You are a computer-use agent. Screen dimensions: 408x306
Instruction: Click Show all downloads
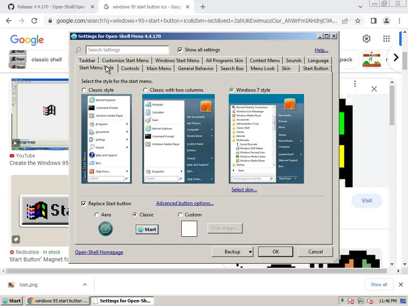tap(379, 284)
